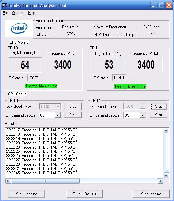Select log line 23:22:27 Processor 1 55°C
174x201 pixels.
point(42,160)
